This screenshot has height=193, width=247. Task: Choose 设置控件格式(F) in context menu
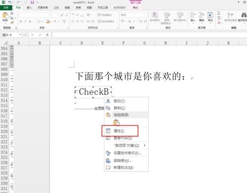[126, 153]
